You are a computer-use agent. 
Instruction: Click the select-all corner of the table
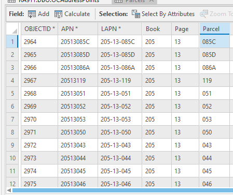[x=12, y=29]
